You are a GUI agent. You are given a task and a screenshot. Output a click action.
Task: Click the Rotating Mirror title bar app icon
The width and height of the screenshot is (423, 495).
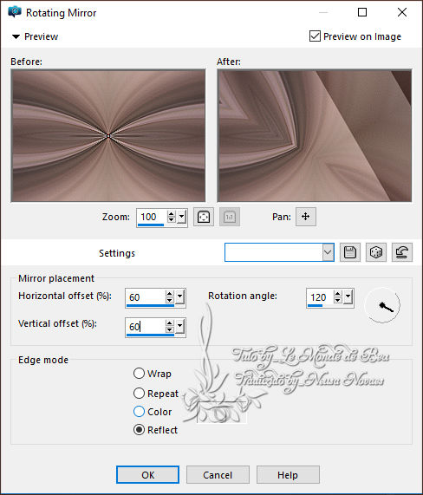(x=15, y=12)
